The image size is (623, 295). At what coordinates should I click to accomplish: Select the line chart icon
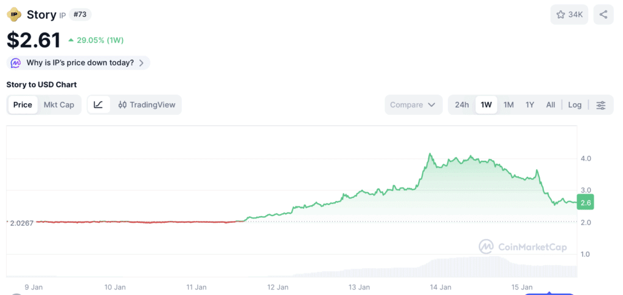coord(99,104)
